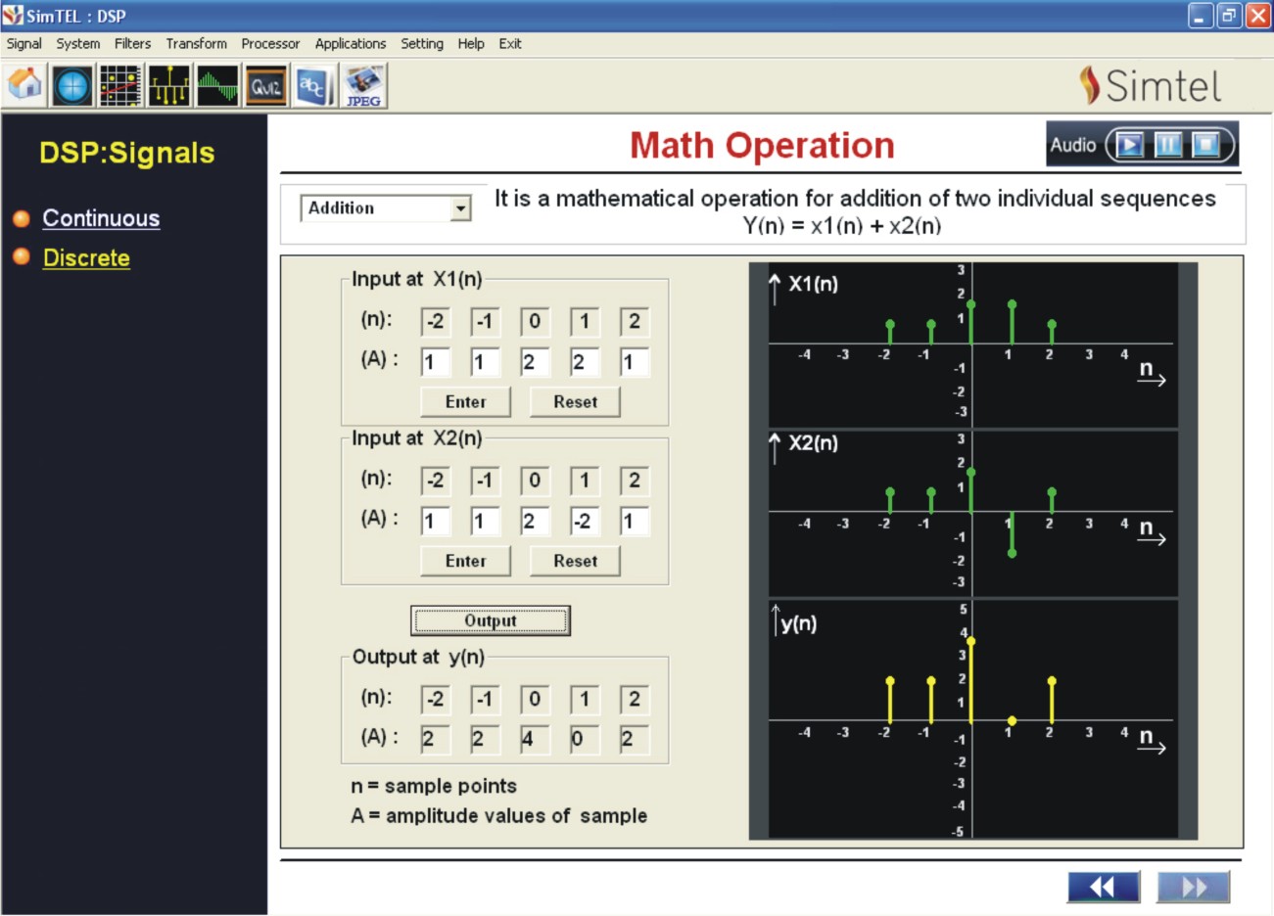
Task: Click Enter under Input at X2(n)
Action: click(465, 562)
